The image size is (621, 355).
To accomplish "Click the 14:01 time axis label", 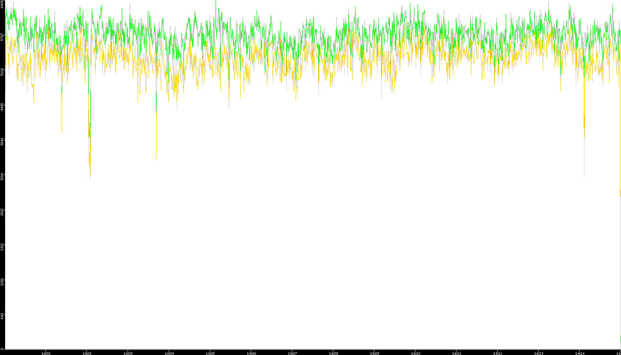I will click(46, 353).
